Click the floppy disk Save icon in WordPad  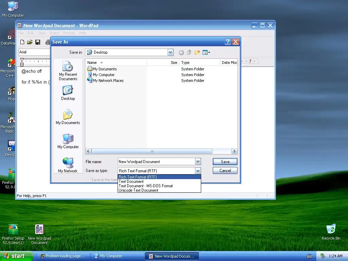point(38,42)
